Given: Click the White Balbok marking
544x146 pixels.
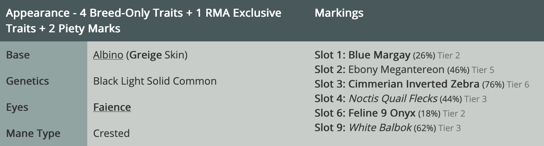Looking at the screenshot, I should pyautogui.click(x=380, y=128).
